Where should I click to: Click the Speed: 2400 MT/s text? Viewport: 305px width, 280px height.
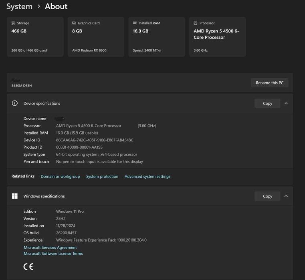pyautogui.click(x=147, y=50)
